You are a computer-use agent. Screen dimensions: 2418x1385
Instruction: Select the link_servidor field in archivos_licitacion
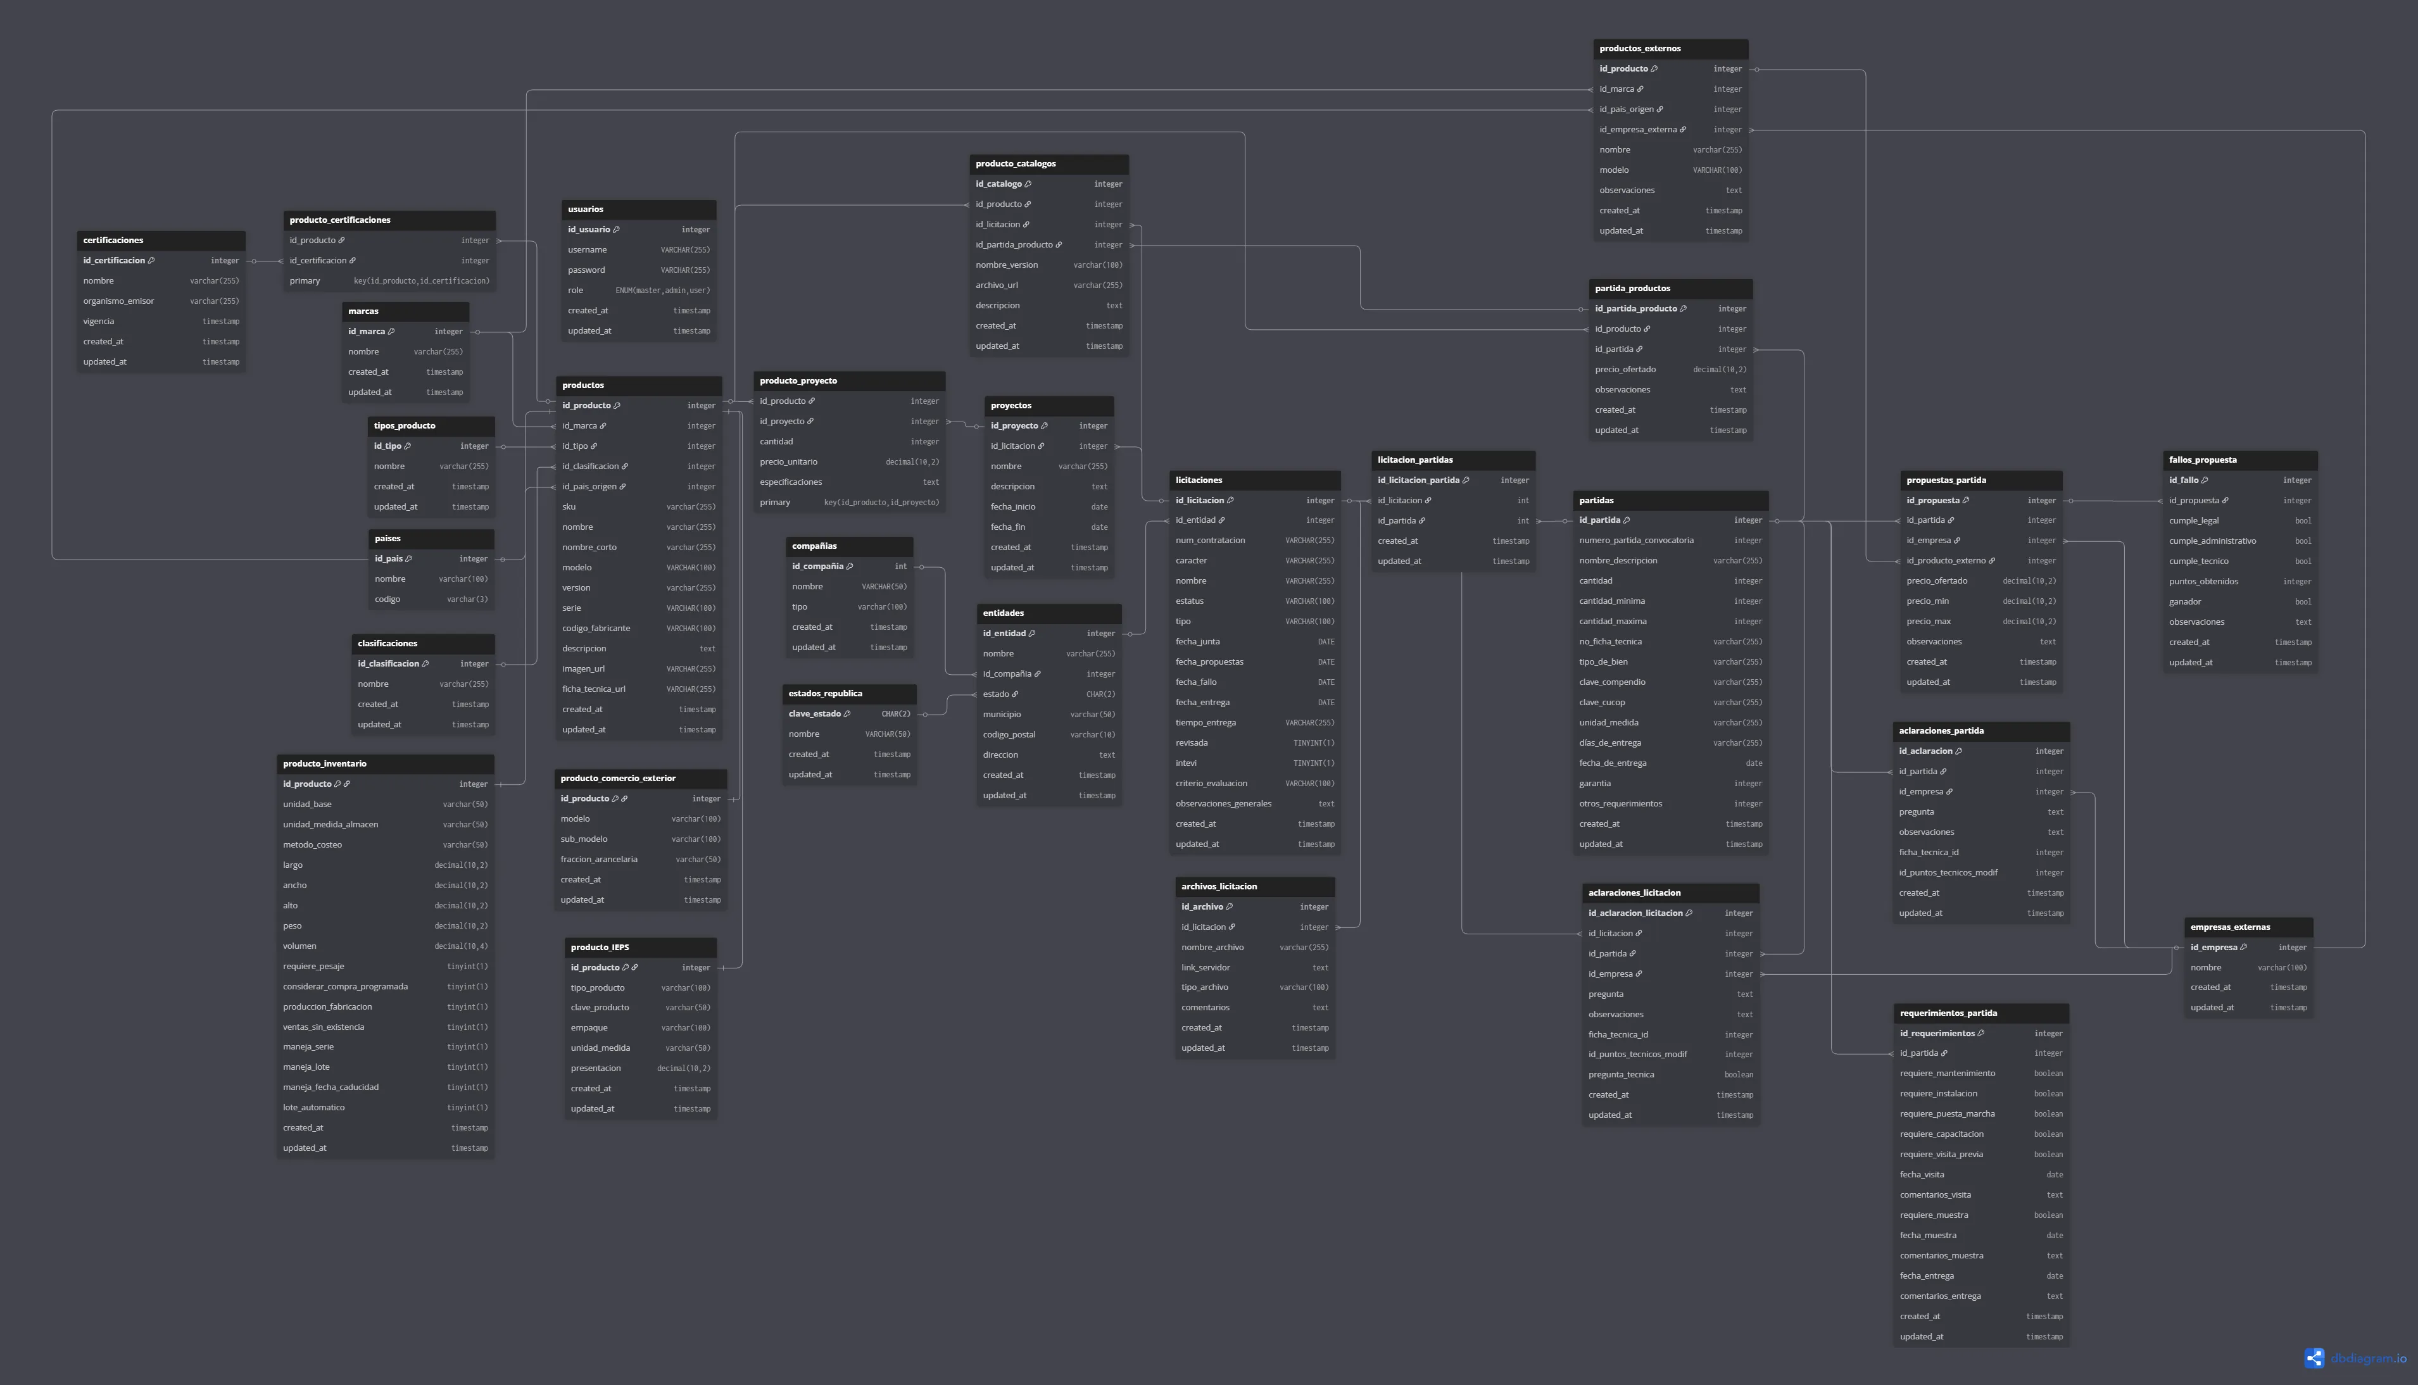[x=1256, y=967]
